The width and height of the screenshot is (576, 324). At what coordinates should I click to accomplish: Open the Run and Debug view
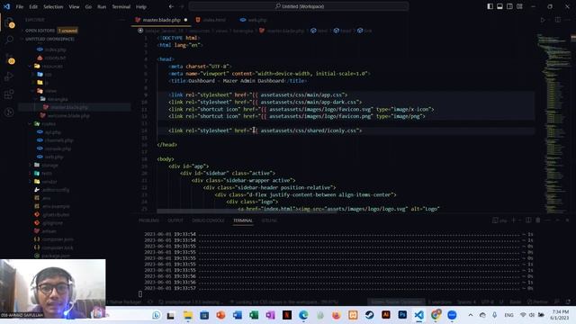(9, 76)
